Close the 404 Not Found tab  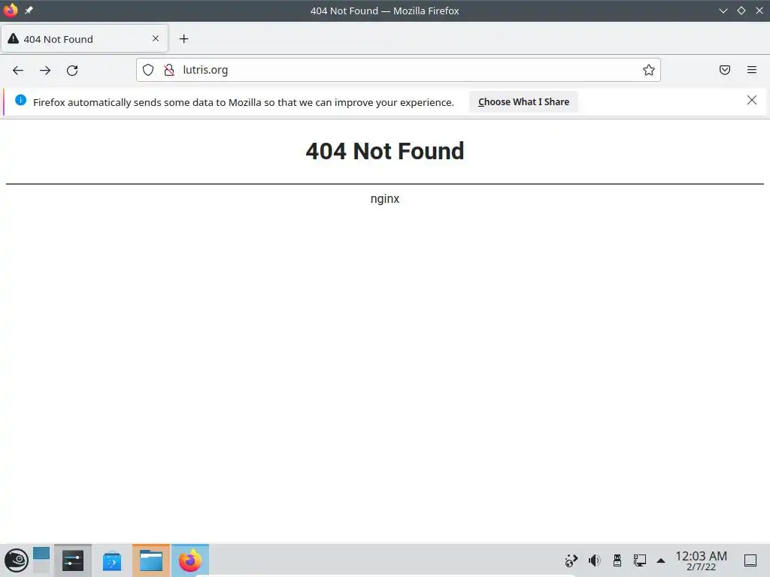pos(156,38)
